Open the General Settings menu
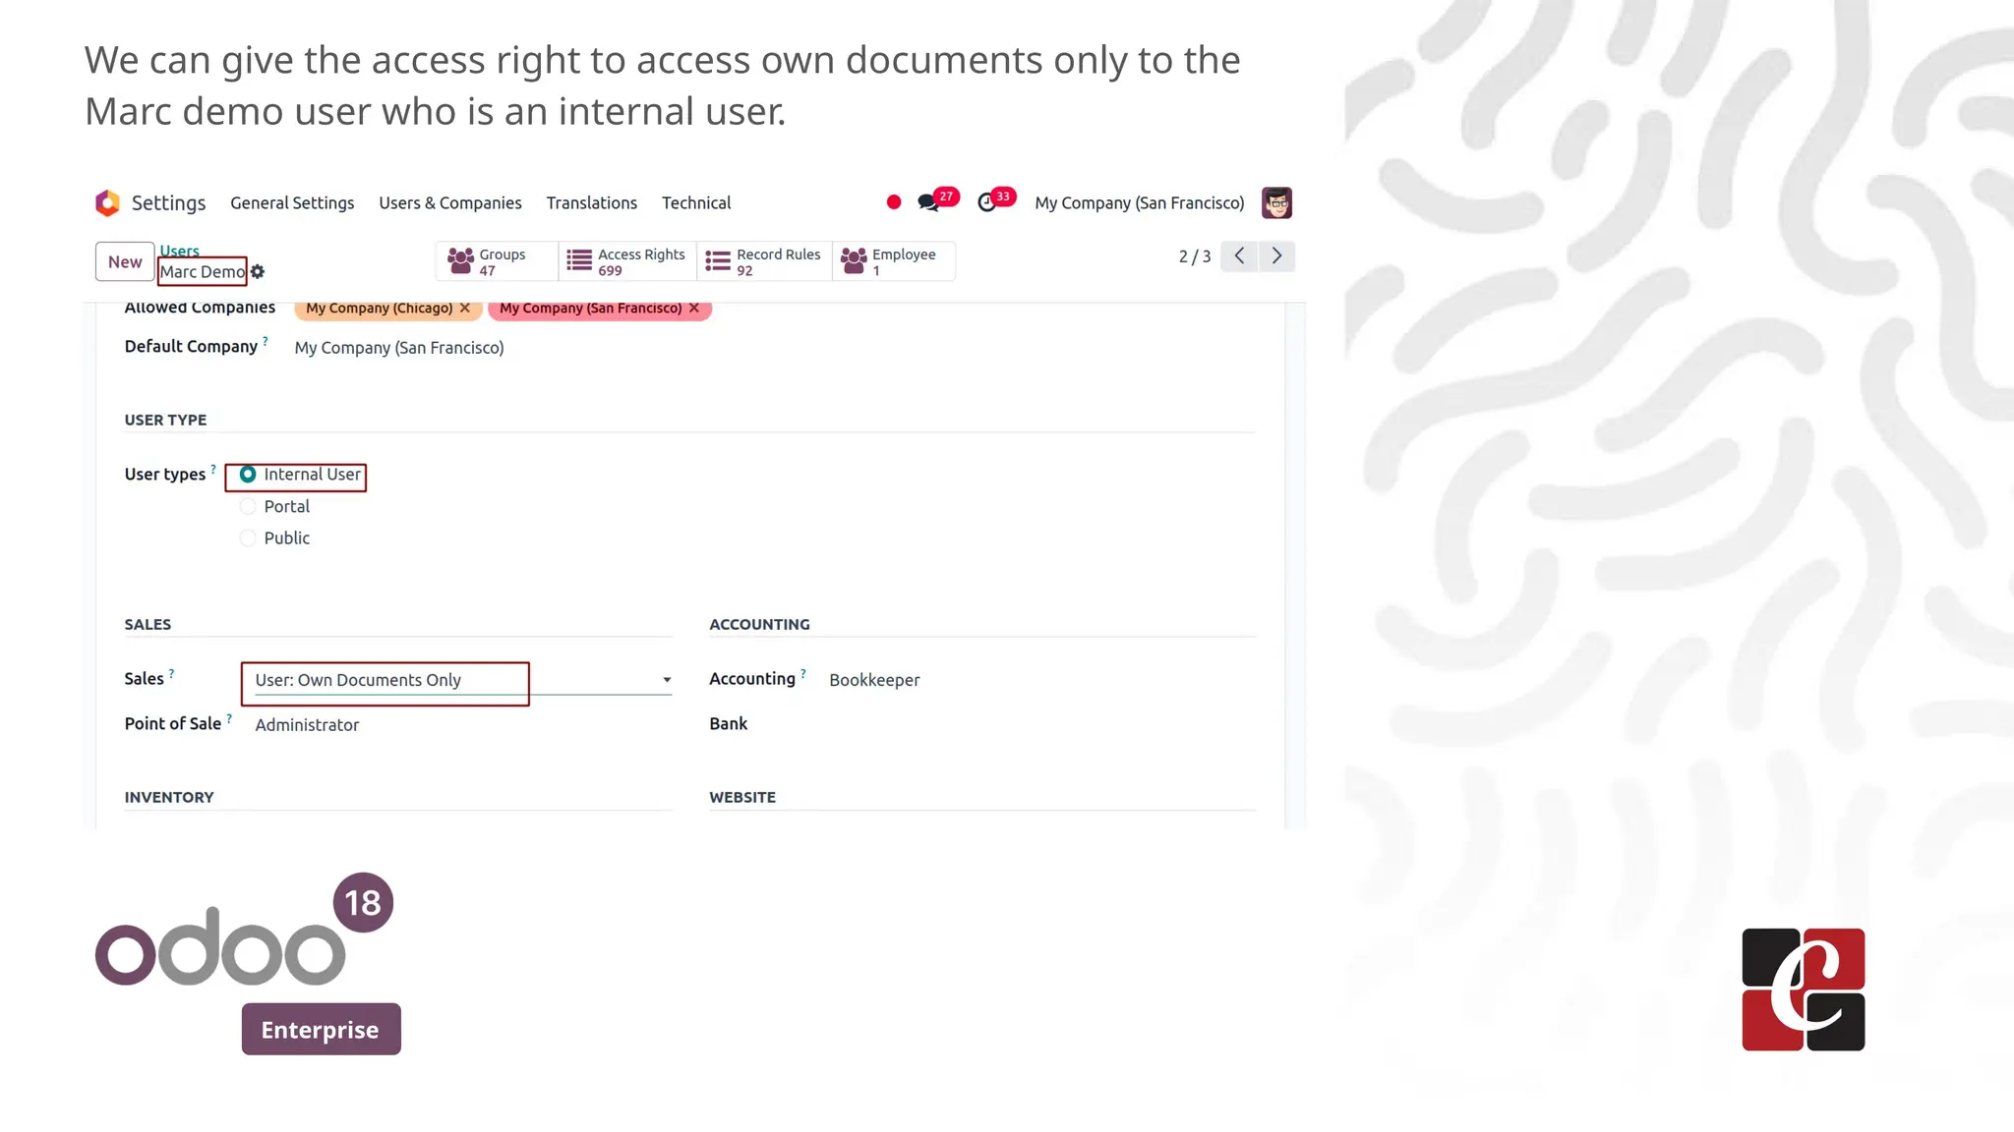This screenshot has height=1132, width=2014. 292,202
